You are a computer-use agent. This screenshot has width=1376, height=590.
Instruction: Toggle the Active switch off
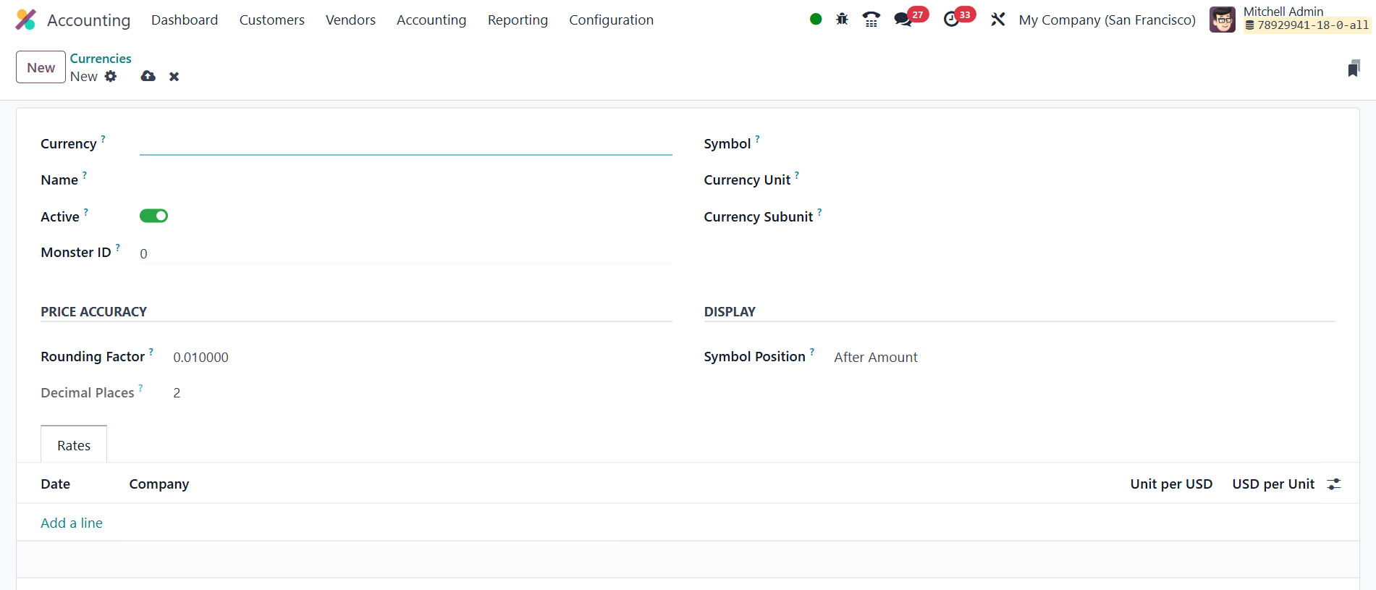pyautogui.click(x=153, y=216)
